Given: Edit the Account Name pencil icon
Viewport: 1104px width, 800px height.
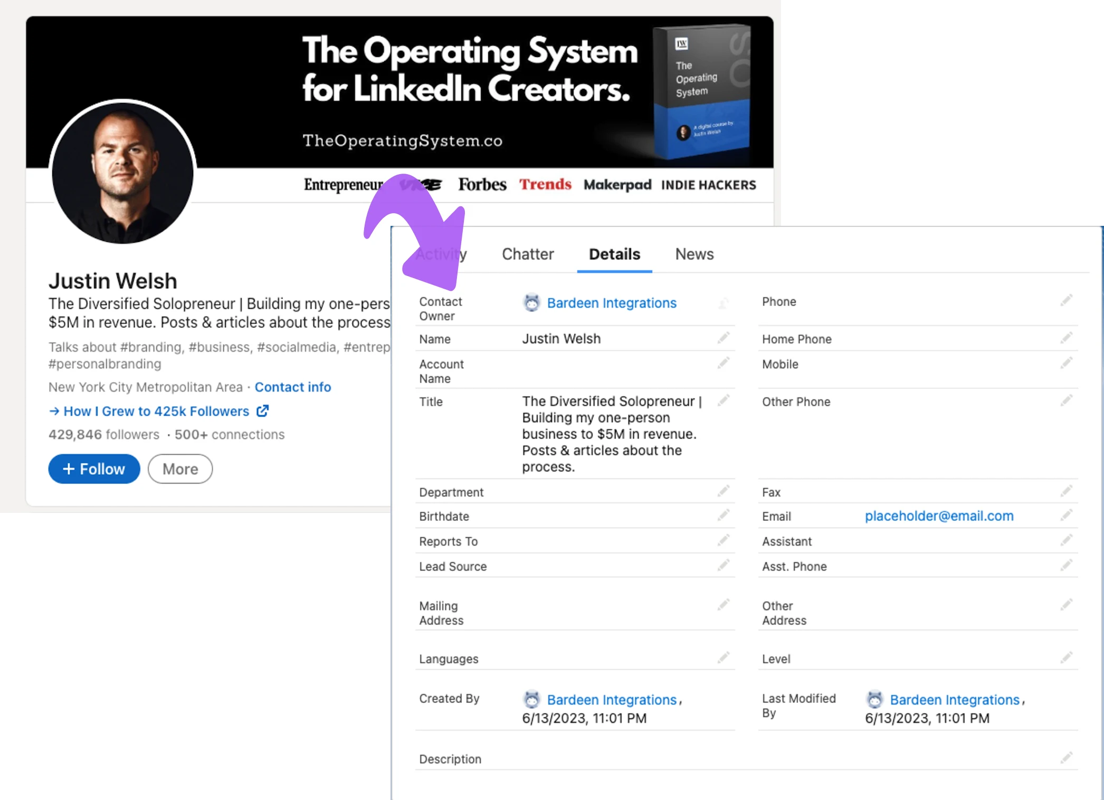Looking at the screenshot, I should tap(723, 363).
